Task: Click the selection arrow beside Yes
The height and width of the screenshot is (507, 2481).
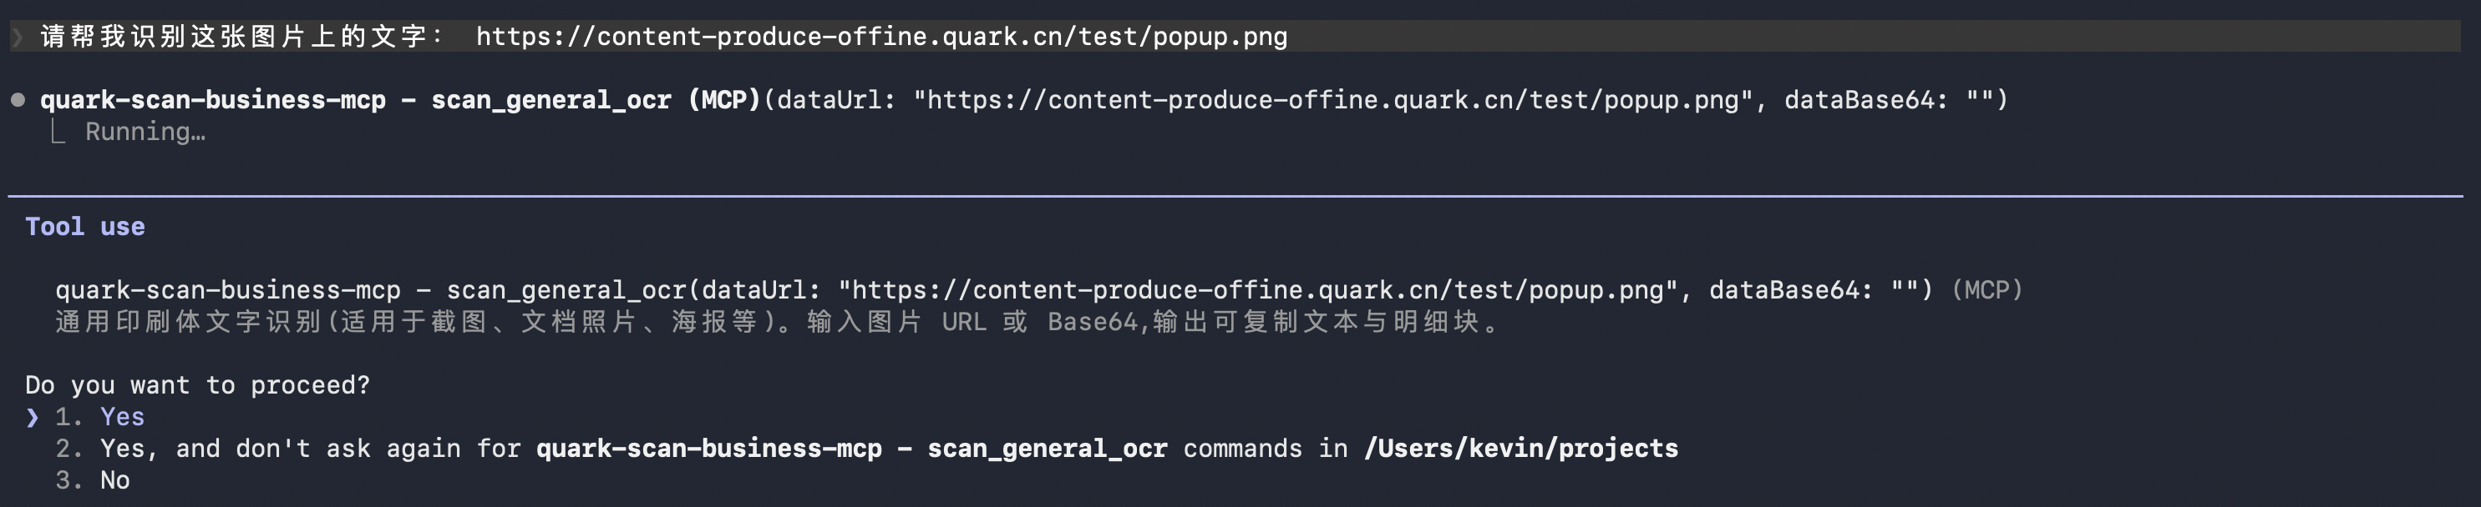Action: (33, 417)
